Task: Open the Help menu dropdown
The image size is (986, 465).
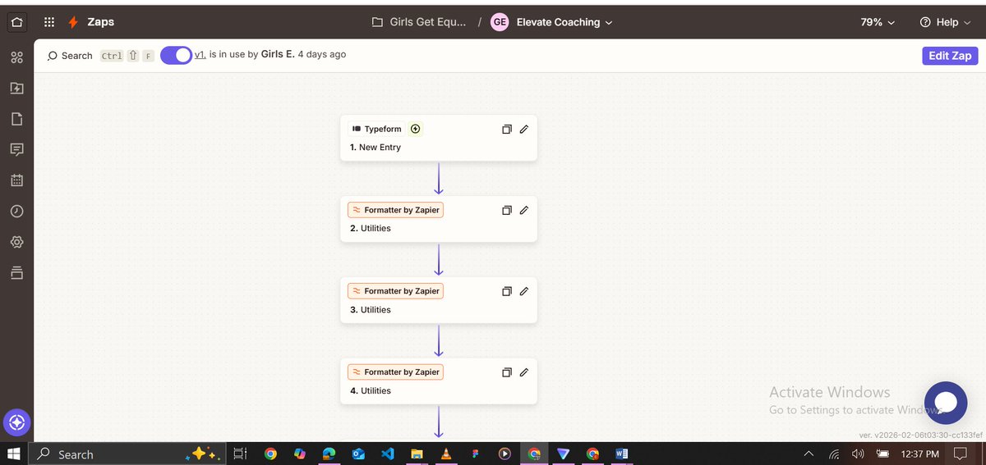Action: [x=944, y=22]
